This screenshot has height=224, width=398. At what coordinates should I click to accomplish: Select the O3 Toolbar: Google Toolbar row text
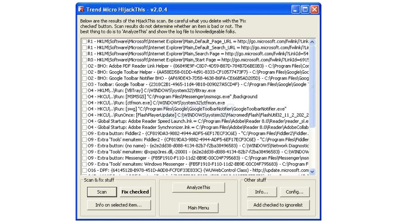198,84
